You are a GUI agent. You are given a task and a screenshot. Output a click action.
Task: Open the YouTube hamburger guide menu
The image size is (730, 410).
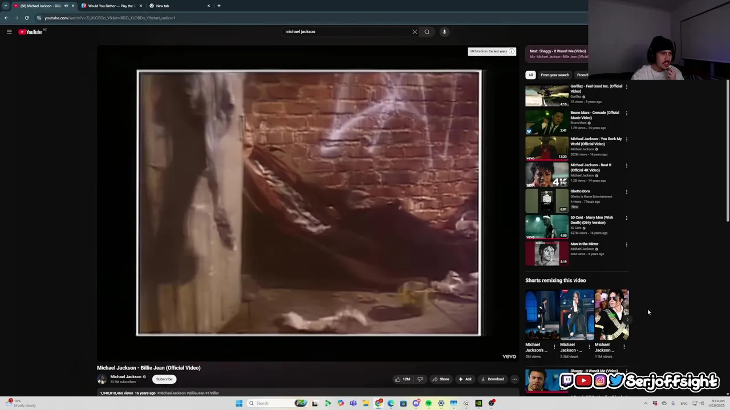pos(9,32)
